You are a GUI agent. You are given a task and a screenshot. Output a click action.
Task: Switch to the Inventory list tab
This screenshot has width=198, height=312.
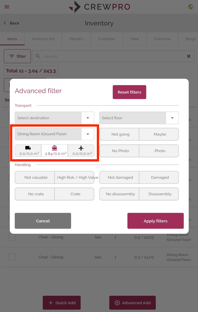(x=43, y=39)
